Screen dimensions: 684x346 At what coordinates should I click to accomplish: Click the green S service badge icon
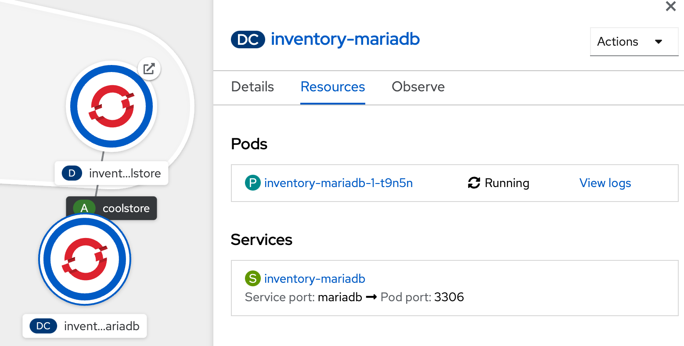[x=252, y=278]
